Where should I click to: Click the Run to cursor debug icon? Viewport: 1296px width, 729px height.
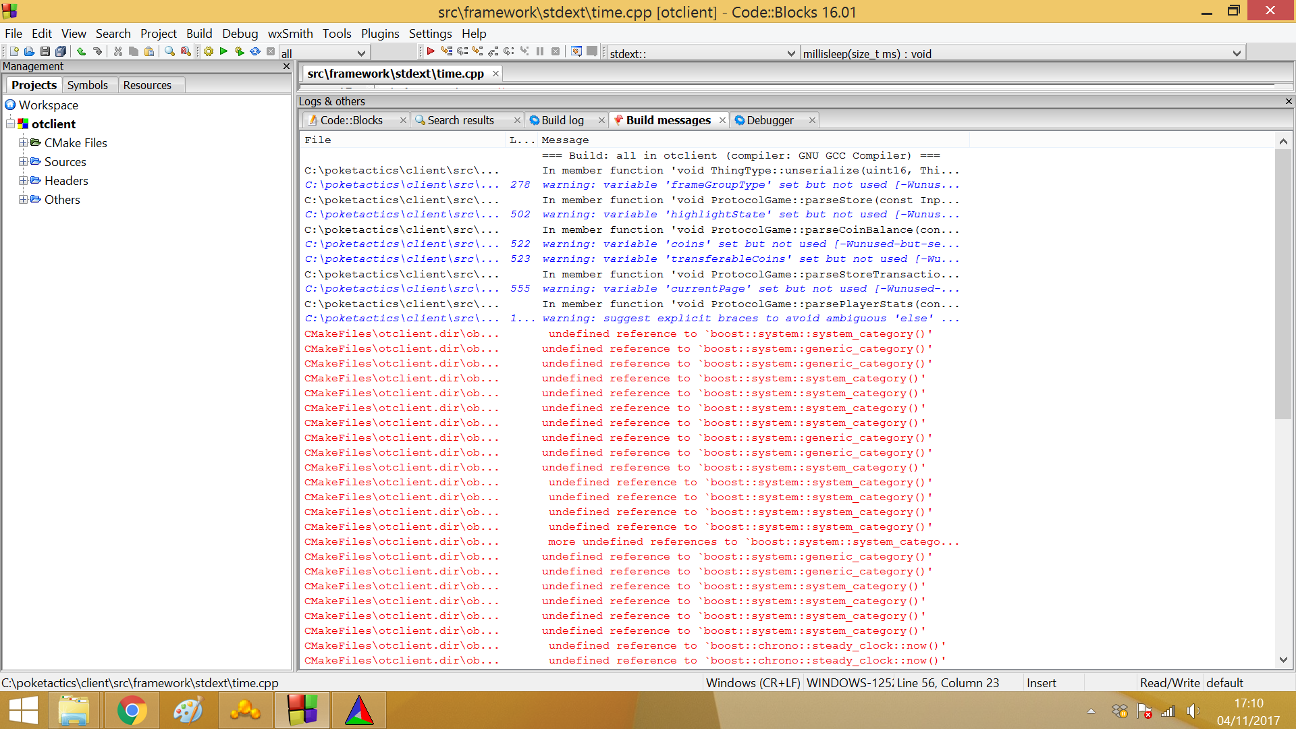446,51
